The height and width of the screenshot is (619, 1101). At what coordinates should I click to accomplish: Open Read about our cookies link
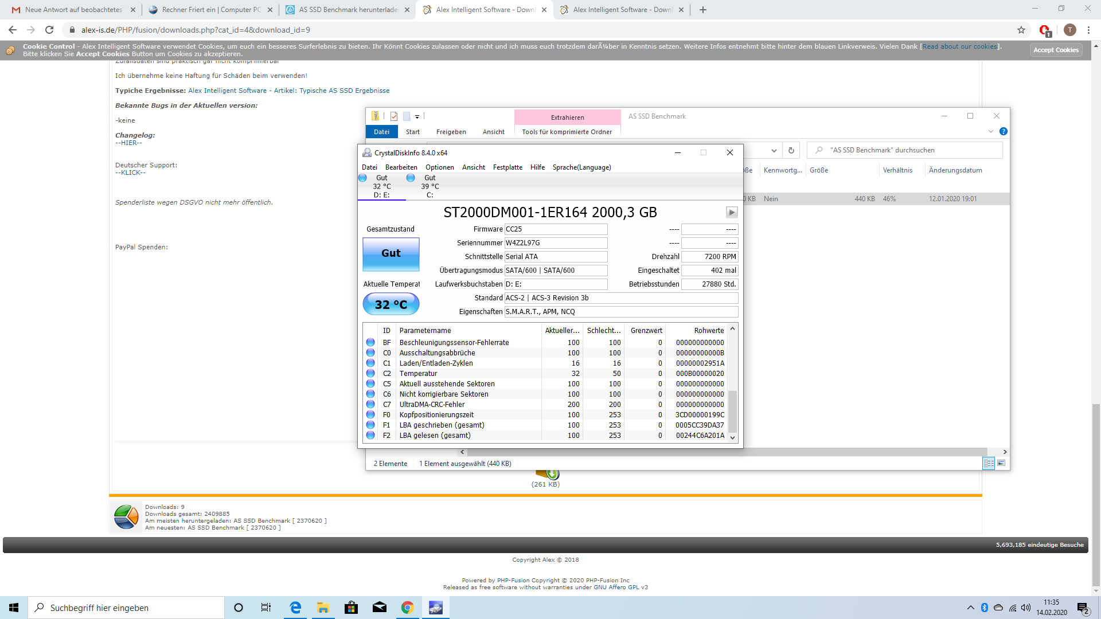click(960, 46)
